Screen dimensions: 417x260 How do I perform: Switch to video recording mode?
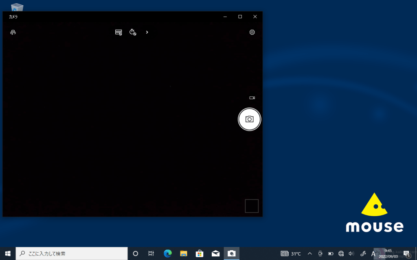click(x=252, y=98)
